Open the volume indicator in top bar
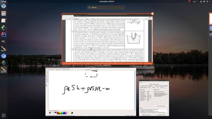The height and width of the screenshot is (119, 212). 204,1
